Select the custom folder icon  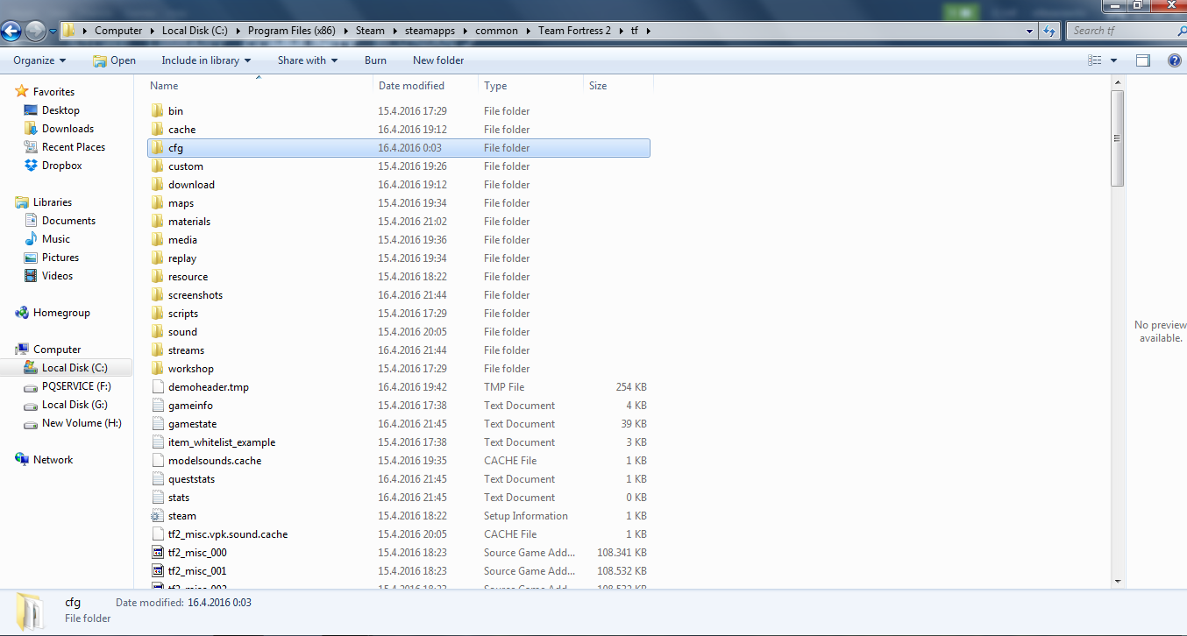point(157,166)
